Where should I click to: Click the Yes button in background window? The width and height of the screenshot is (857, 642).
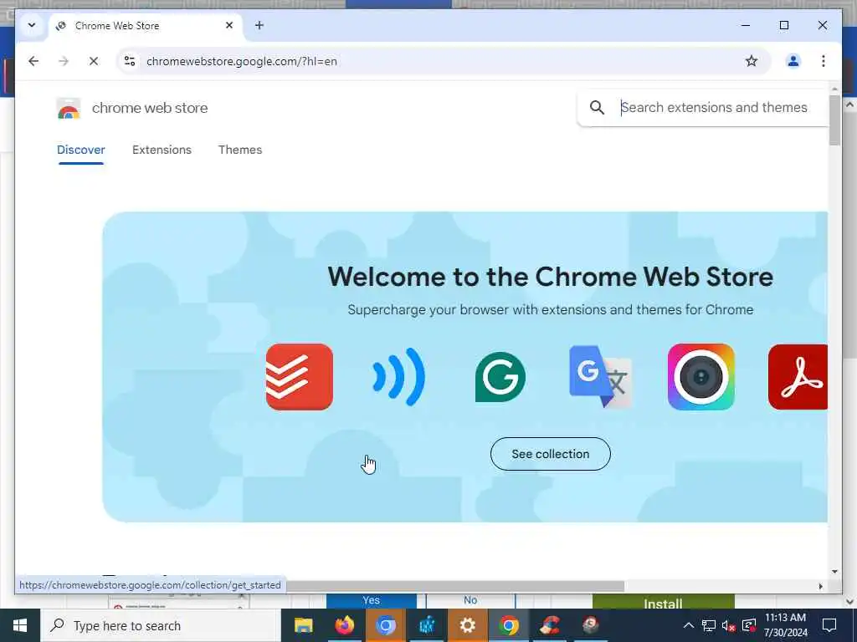[x=371, y=600]
